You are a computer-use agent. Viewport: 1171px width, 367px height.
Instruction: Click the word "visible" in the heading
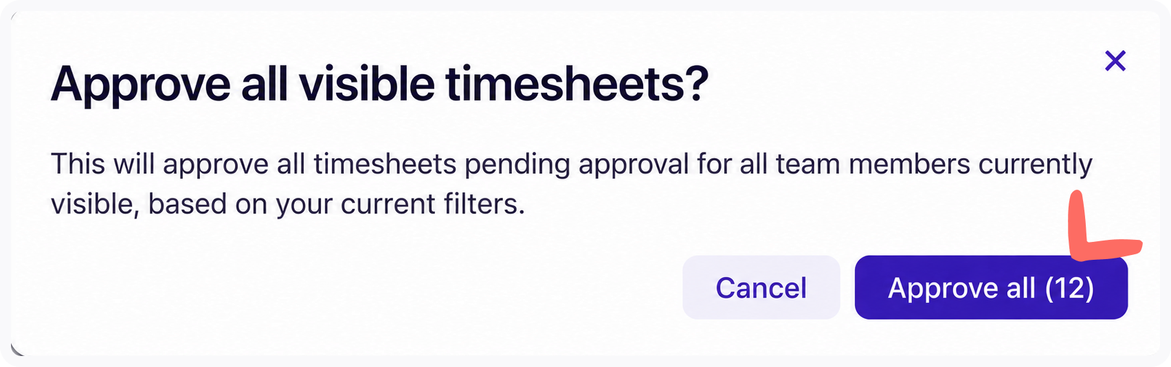(x=366, y=84)
